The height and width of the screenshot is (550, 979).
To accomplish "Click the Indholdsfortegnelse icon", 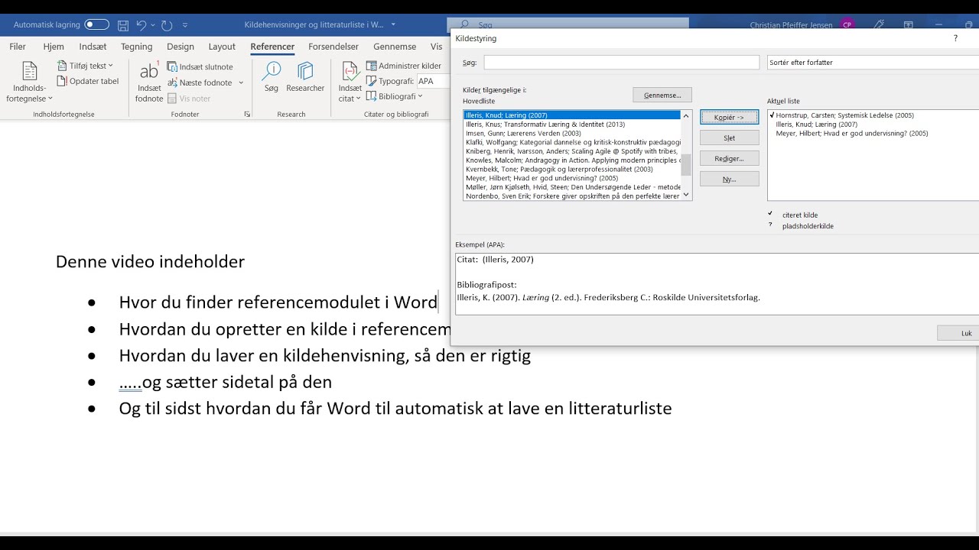I will point(30,71).
